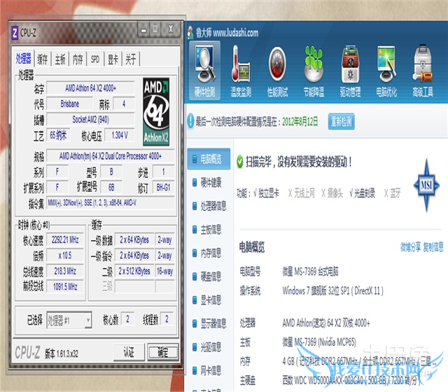Click the Windows 7 旗舰版 operating system text
Screen dimensions: 448x392
(x=333, y=291)
